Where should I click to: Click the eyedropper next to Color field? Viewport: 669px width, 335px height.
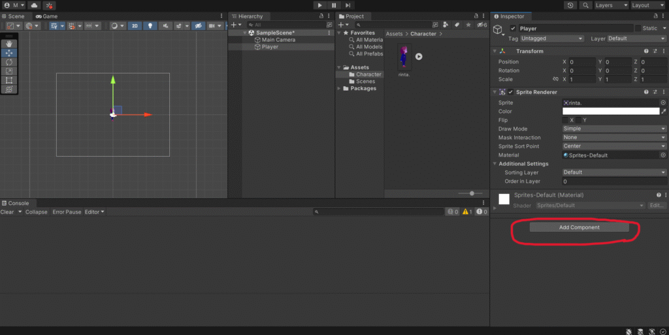tap(663, 112)
